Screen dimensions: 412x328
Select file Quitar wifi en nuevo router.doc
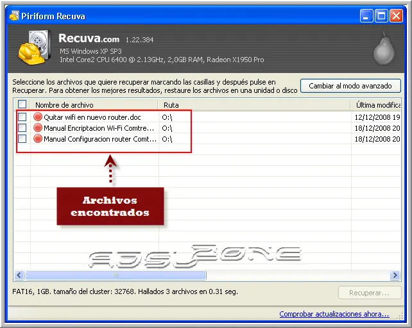92,117
